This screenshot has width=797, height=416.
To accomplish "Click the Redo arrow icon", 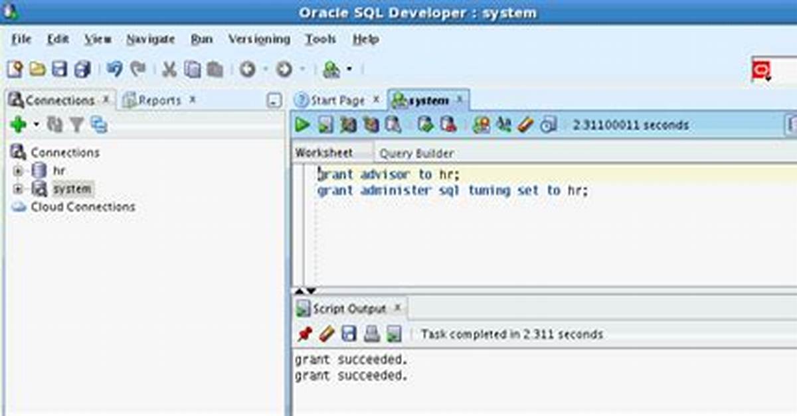I will point(138,69).
